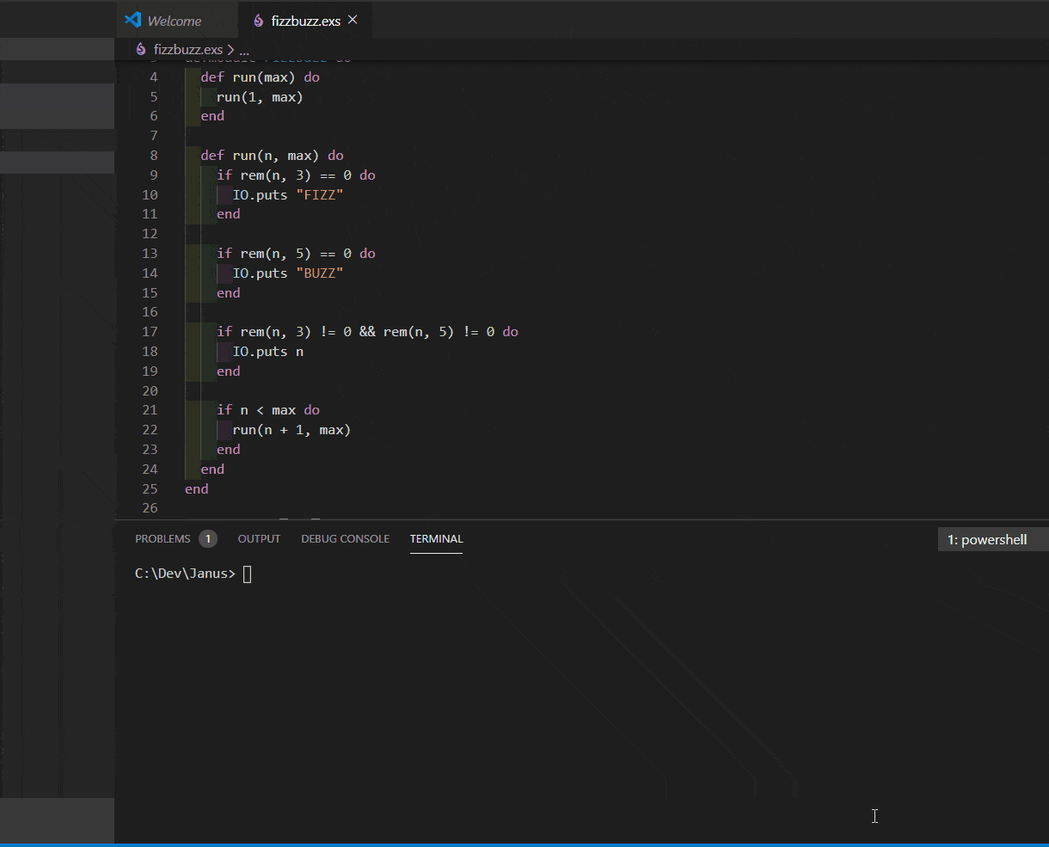Click the "BUZZ" string literal
Screen dimensions: 1049x847
(x=320, y=273)
